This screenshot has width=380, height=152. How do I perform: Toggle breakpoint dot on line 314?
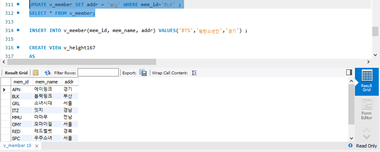(x=18, y=30)
